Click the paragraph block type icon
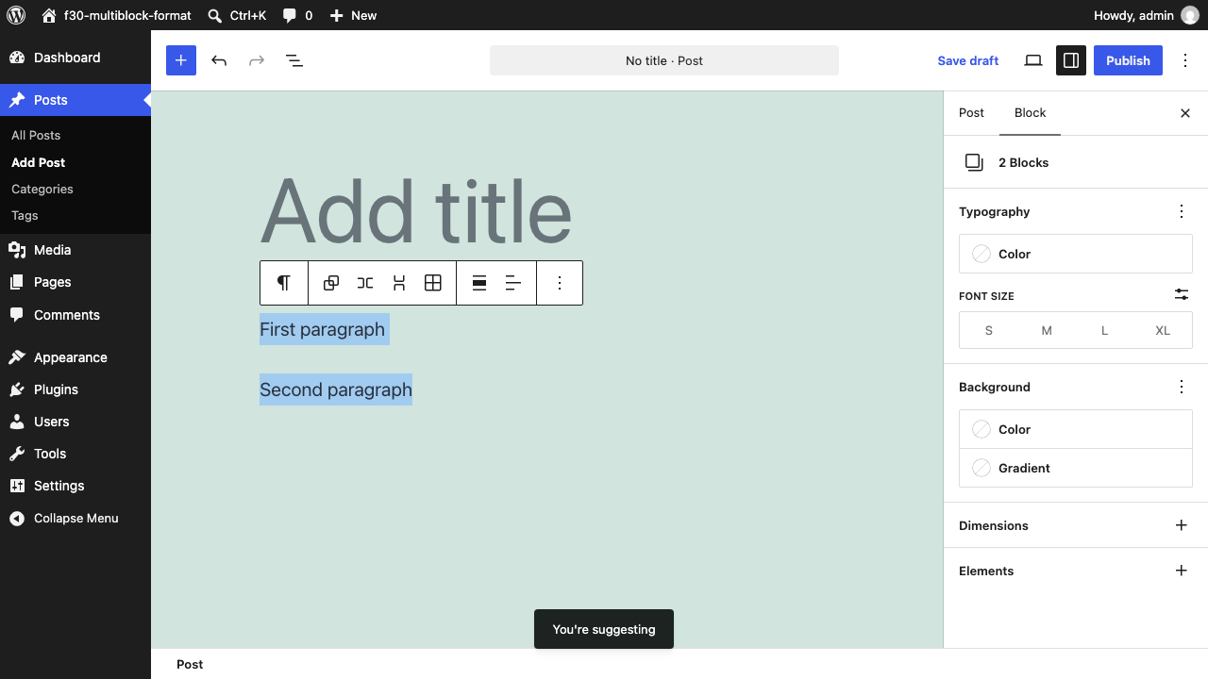This screenshot has width=1208, height=679. [x=284, y=283]
